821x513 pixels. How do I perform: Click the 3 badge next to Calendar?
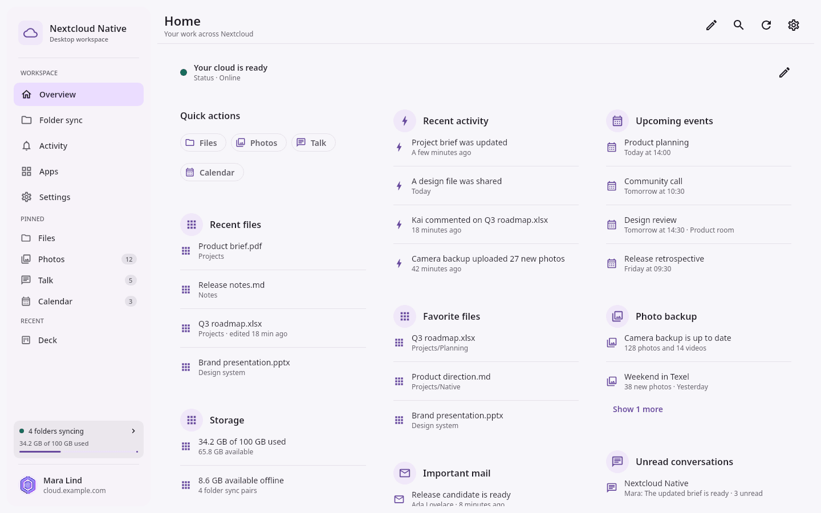point(131,302)
